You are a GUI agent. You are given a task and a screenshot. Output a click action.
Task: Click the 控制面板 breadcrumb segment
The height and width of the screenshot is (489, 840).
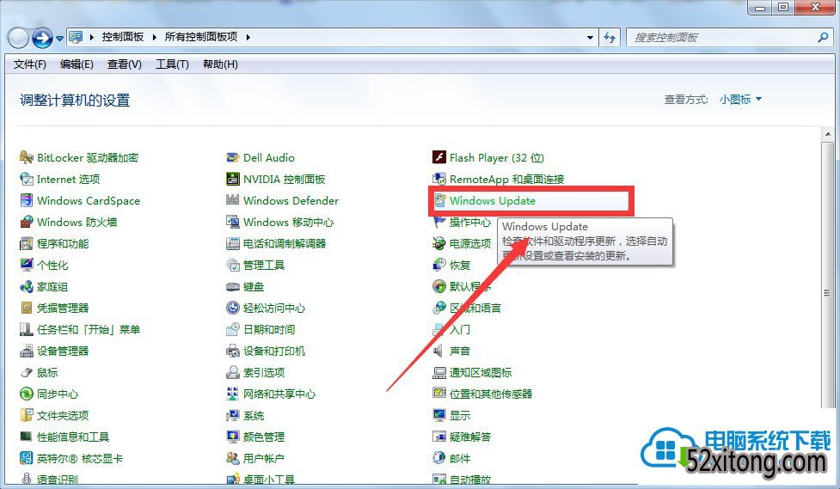click(123, 37)
